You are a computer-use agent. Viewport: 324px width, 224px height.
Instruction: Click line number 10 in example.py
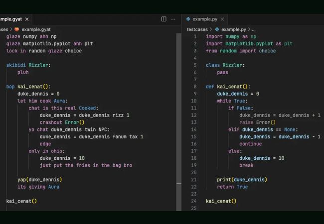point(194,101)
